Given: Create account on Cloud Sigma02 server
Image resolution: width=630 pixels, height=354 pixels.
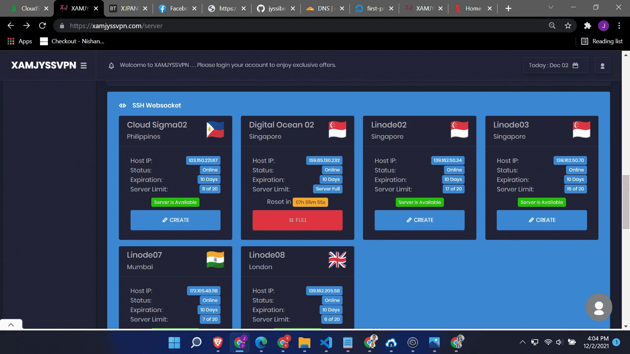Looking at the screenshot, I should [x=175, y=220].
